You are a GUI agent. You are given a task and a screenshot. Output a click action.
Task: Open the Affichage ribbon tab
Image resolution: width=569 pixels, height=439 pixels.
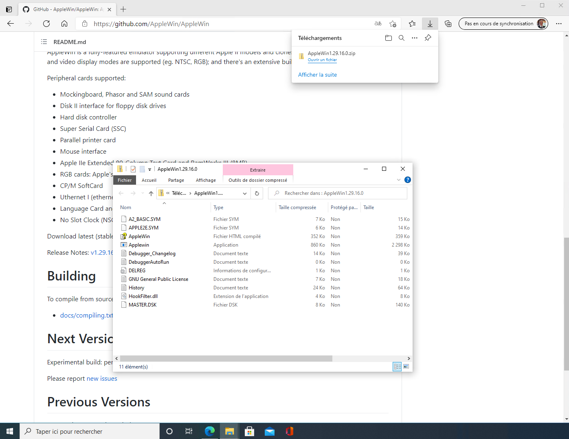coord(206,180)
